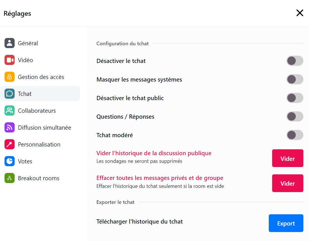Switch on Tchat modéré
The width and height of the screenshot is (309, 241).
click(x=295, y=135)
